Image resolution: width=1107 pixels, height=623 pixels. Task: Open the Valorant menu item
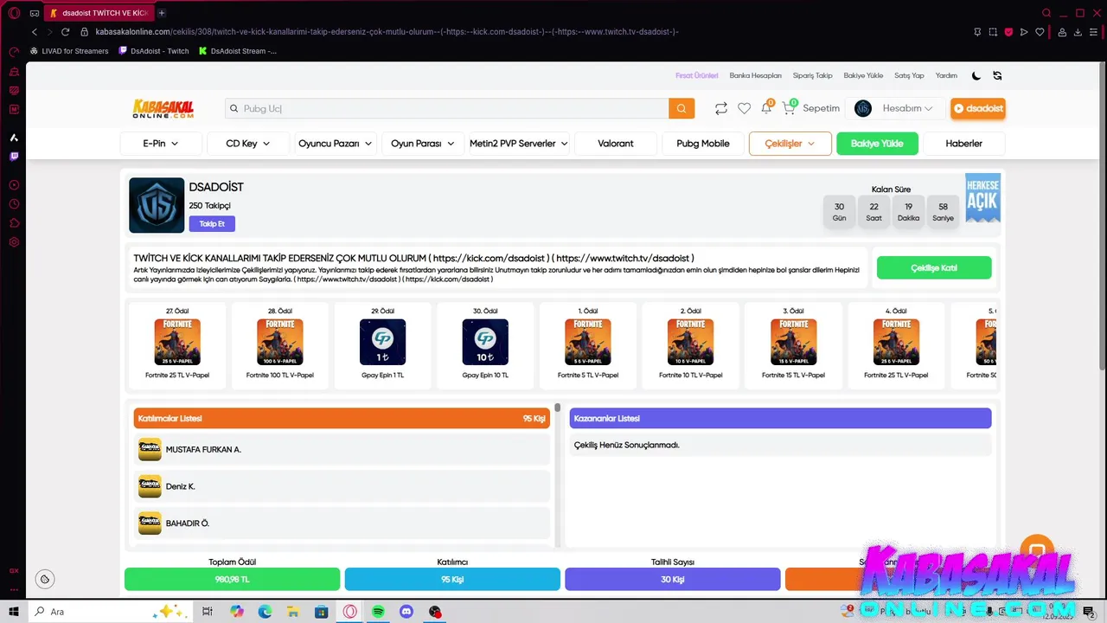click(616, 144)
